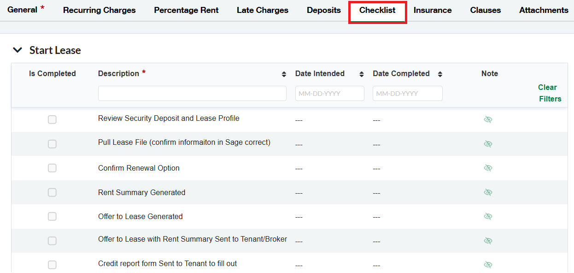
Task: Open the Attachments tab
Action: pos(544,10)
